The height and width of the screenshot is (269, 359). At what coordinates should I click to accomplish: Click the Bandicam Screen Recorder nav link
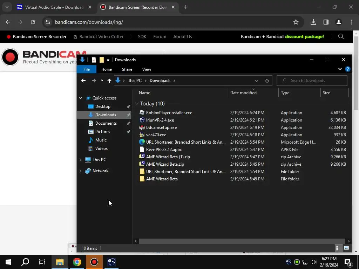click(x=37, y=36)
